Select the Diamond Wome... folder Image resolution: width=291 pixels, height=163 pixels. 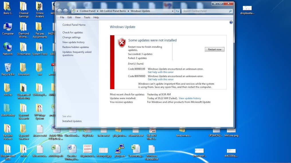coord(23,30)
